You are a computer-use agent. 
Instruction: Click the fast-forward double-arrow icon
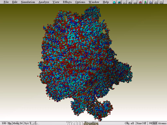click(161, 2)
